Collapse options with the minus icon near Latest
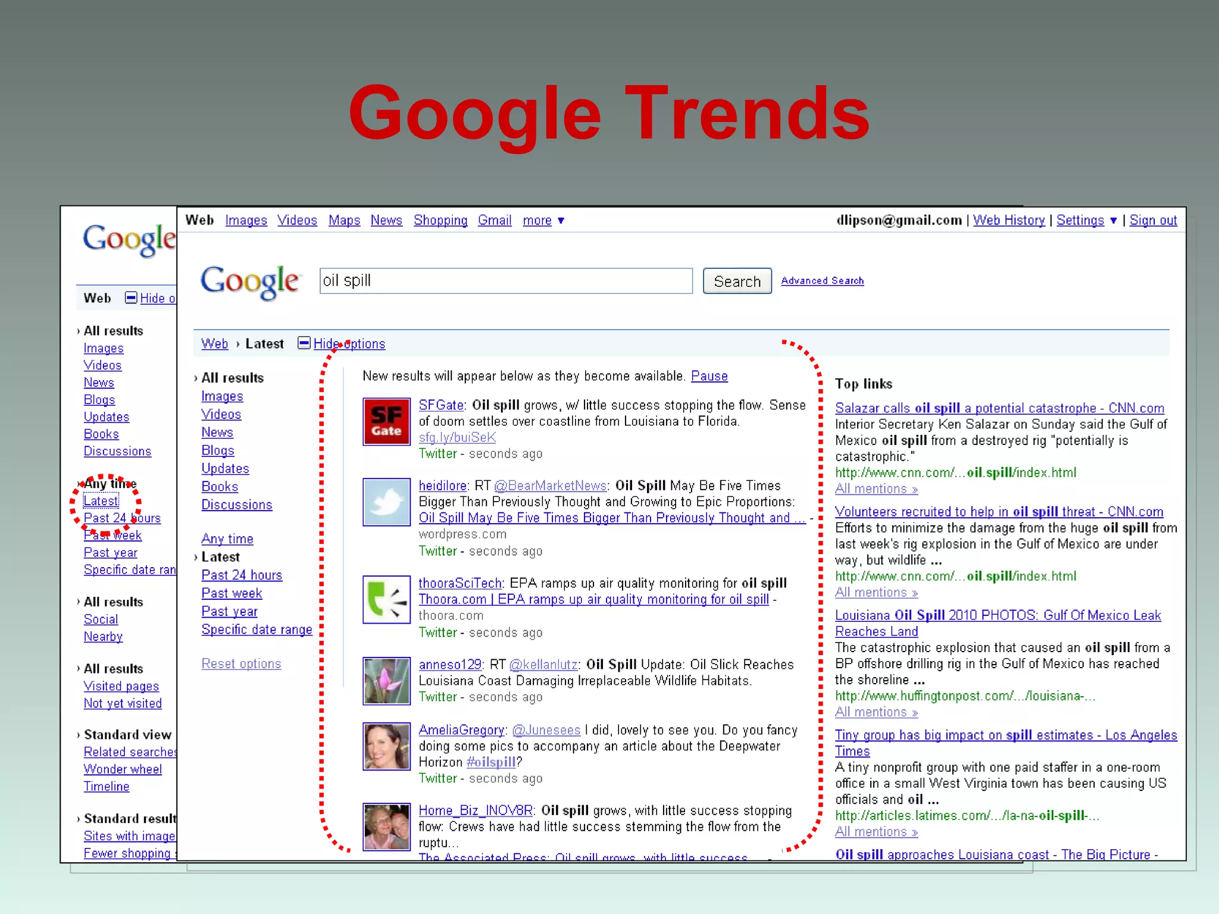 [x=304, y=343]
